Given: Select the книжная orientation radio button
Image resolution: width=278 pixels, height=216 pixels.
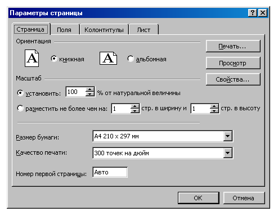Looking at the screenshot, I should [x=54, y=58].
